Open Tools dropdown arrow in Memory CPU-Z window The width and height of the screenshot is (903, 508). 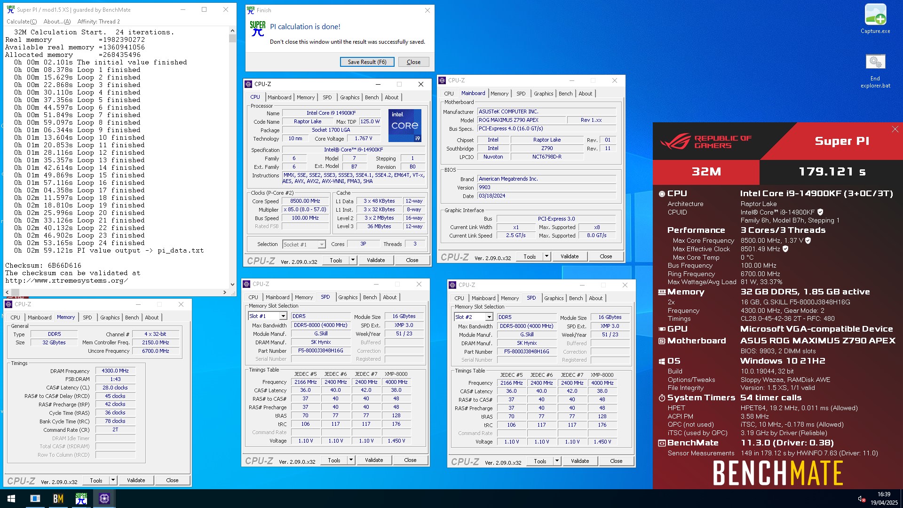pos(113,480)
